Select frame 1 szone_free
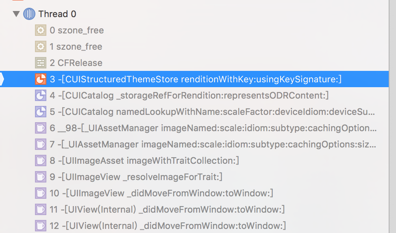The height and width of the screenshot is (233, 396). click(194, 46)
